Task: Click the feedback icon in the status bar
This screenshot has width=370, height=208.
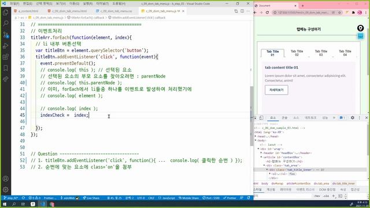Action: click(x=242, y=198)
